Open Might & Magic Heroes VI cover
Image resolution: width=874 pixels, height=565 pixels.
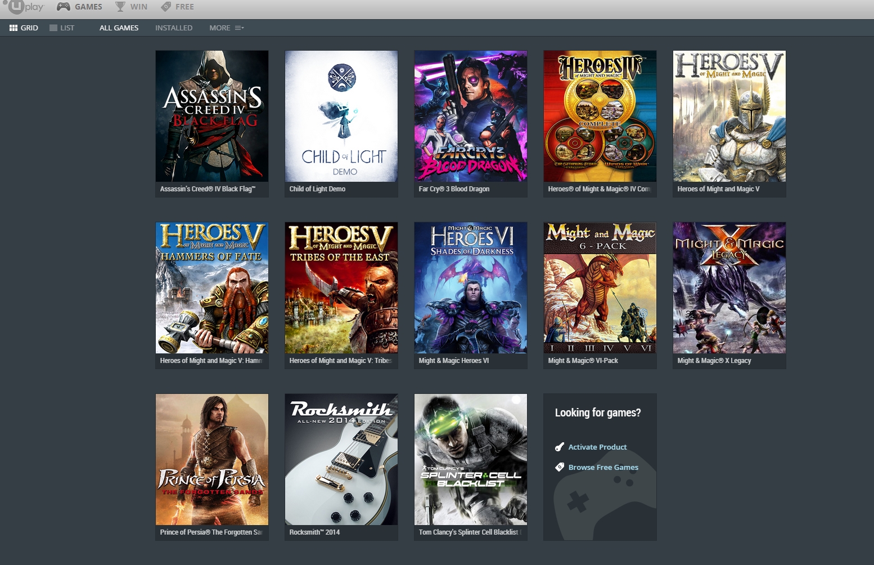click(471, 288)
